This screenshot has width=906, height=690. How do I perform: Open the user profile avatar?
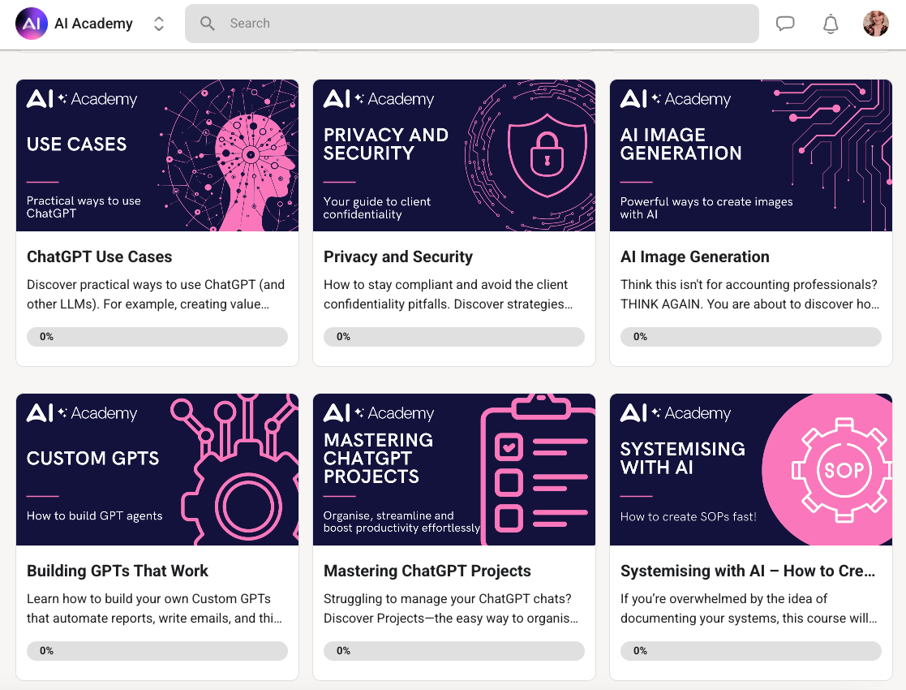click(875, 23)
